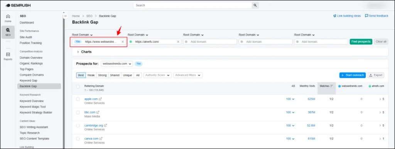Open Keyword Gap in sidebar

29,81
